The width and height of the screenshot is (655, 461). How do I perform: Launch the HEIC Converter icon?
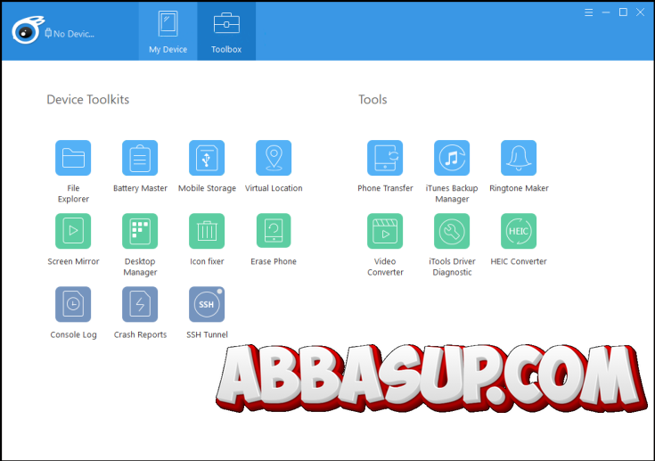(519, 231)
